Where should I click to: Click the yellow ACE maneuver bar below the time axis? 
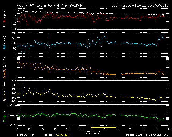(103, 128)
